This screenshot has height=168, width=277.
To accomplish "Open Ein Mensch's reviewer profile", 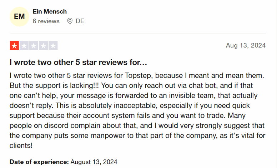I will [x=50, y=11].
